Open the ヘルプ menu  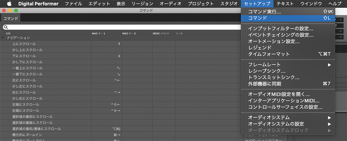pyautogui.click(x=335, y=4)
